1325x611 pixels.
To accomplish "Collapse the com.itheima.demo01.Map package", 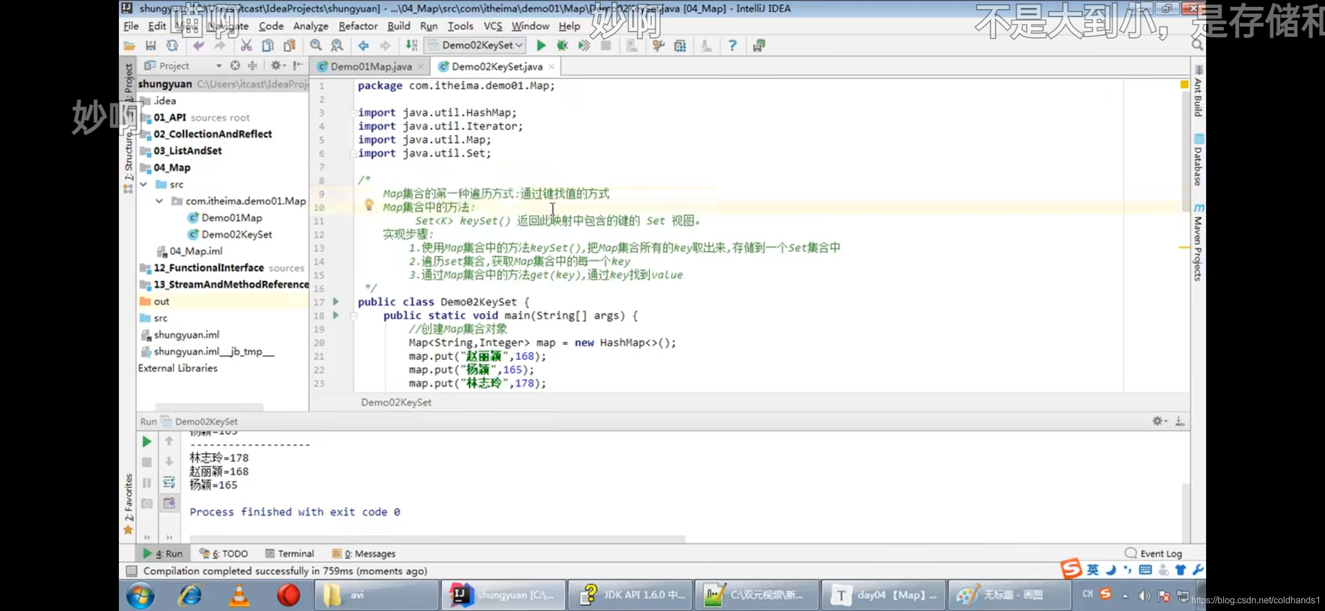I will tap(160, 201).
